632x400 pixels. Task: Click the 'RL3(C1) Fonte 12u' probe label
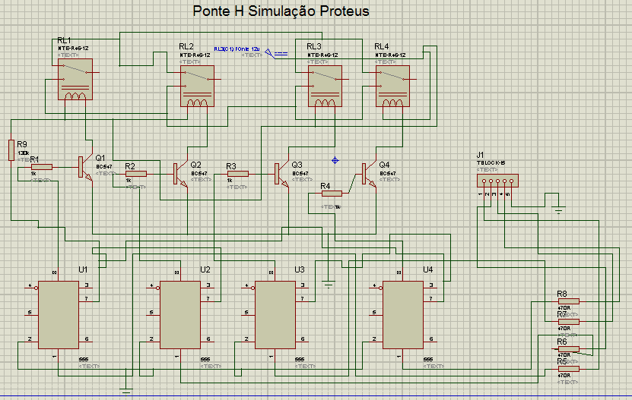(237, 49)
